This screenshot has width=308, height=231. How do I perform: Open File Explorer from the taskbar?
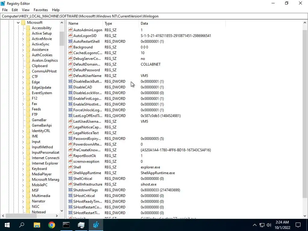pyautogui.click(x=37, y=225)
